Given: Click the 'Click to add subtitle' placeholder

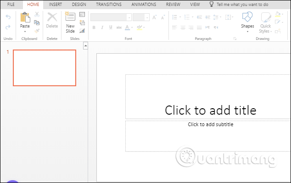Looking at the screenshot, I should coord(211,124).
